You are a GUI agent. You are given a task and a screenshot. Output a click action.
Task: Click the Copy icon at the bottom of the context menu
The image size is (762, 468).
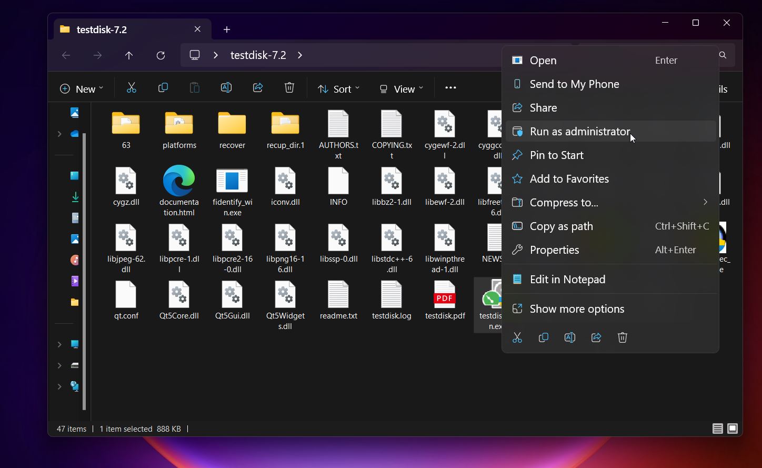click(544, 337)
